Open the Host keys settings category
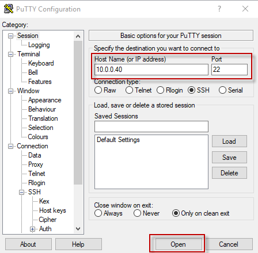258x253 pixels. coord(52,210)
